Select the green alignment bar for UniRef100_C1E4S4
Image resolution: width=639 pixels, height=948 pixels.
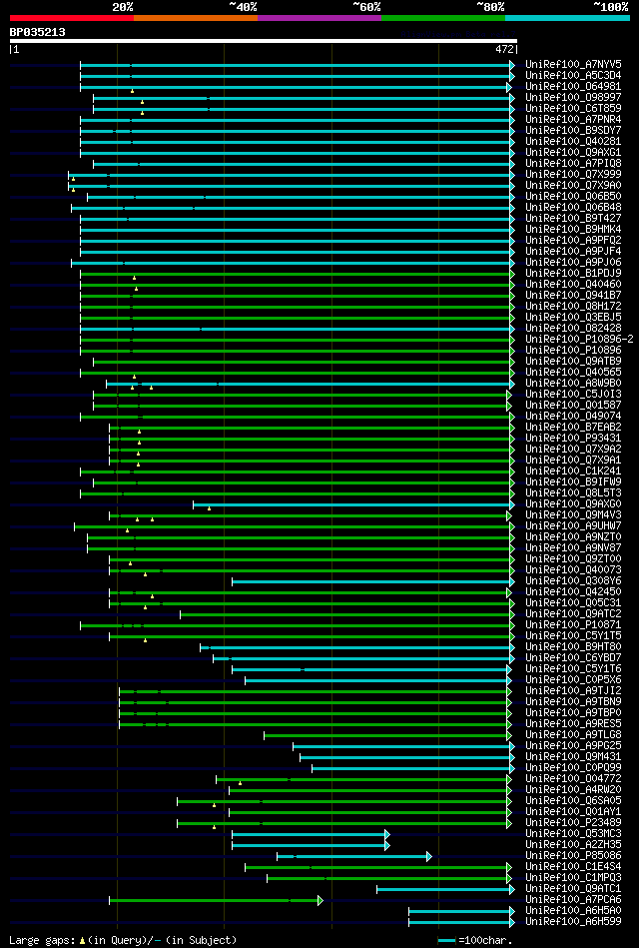pyautogui.click(x=377, y=866)
